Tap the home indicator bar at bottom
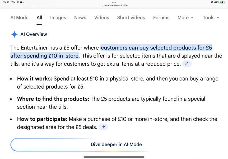228x159 pixels. pyautogui.click(x=114, y=157)
